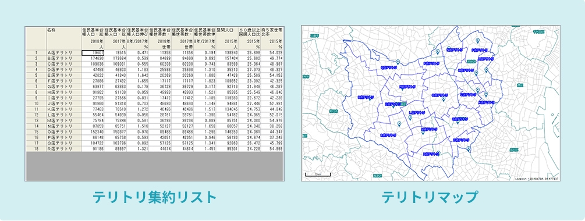Select row number 1 header
Screen dimensions: 585x221
[x=36, y=53]
